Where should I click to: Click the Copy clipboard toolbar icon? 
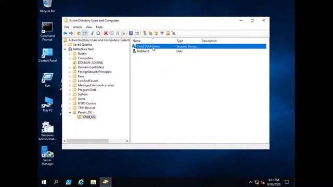(x=98, y=33)
